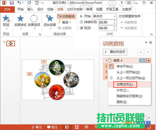Switch to the Insert tab

pos(30,9)
